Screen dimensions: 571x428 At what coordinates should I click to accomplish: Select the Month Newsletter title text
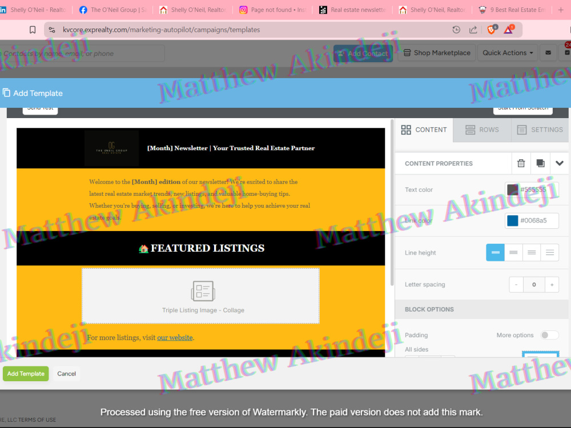click(231, 148)
